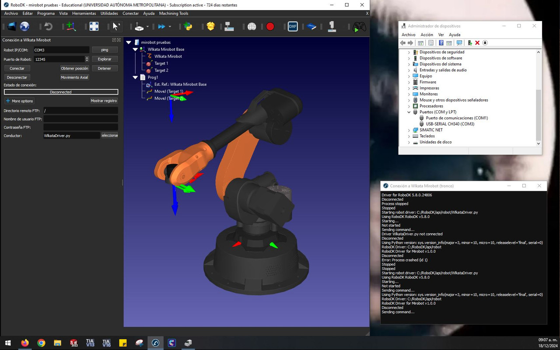560x350 pixels.
Task: Click the DXF import icon
Action: click(293, 27)
